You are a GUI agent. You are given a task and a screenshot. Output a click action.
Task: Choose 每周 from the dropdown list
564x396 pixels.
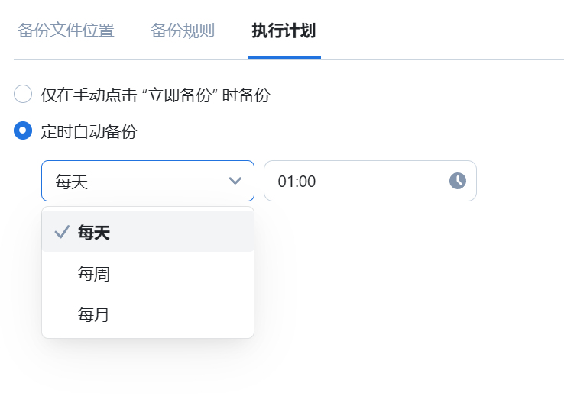(94, 273)
